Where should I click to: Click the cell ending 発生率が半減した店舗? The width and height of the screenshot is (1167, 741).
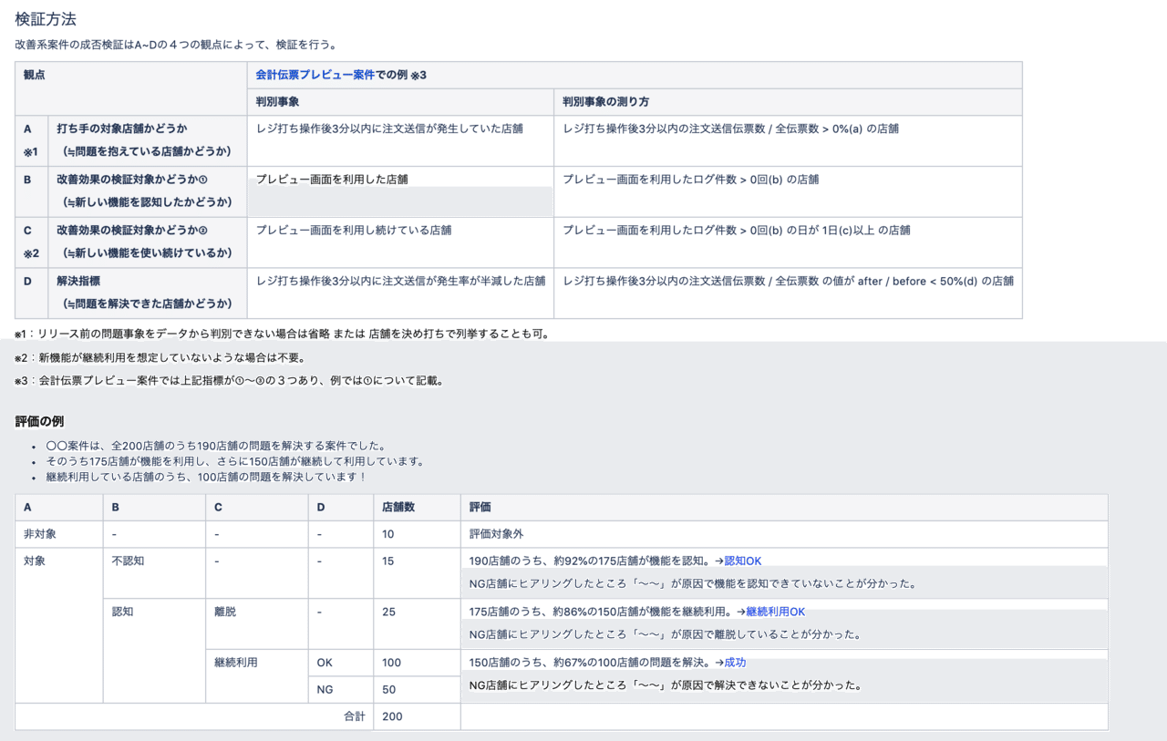(400, 293)
